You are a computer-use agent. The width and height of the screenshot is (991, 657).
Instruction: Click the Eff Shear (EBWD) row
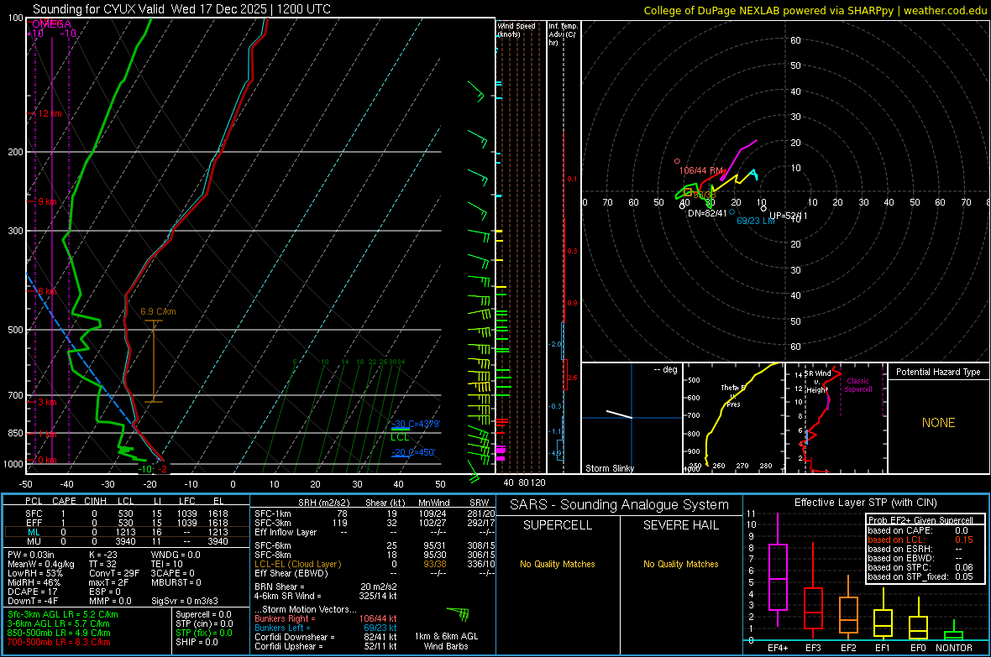[375, 573]
